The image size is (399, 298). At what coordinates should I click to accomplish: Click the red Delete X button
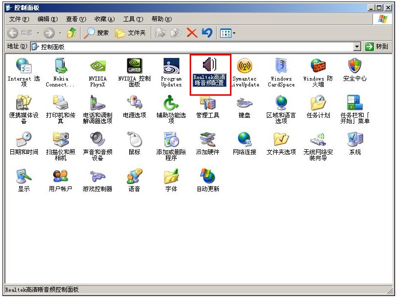point(192,33)
